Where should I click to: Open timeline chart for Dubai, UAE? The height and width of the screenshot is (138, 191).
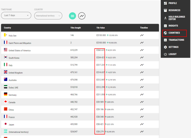click(142, 87)
